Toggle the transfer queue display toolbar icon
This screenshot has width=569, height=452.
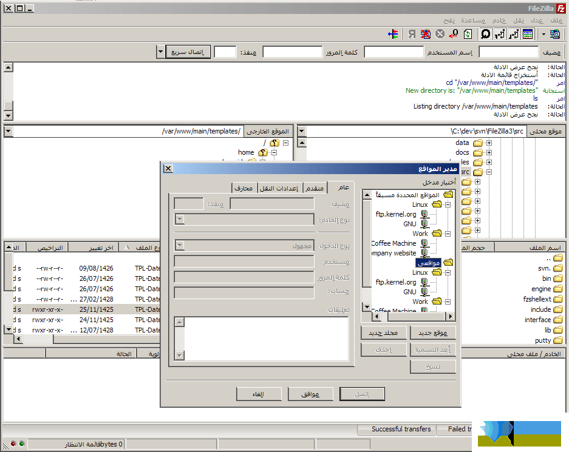[x=486, y=35]
